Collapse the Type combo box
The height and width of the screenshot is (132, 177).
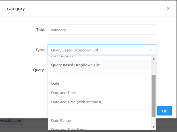tap(102, 50)
